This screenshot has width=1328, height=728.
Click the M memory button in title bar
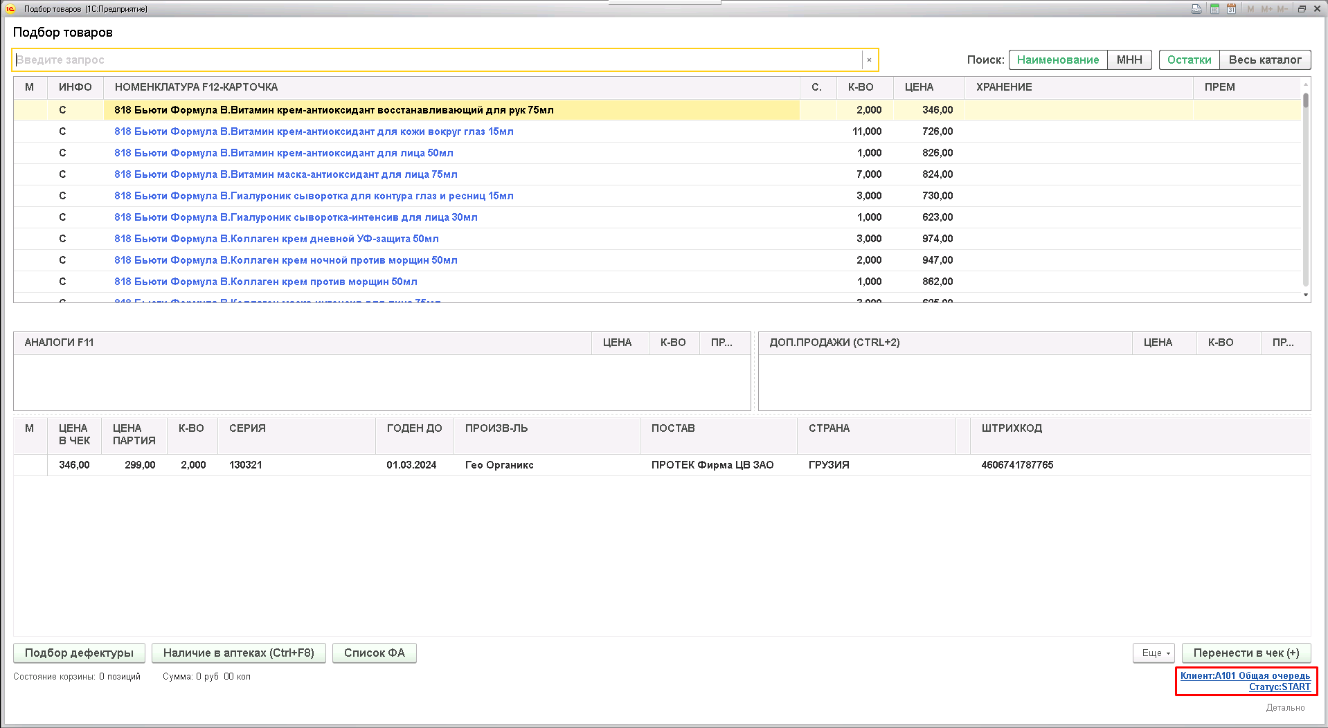click(x=1250, y=9)
